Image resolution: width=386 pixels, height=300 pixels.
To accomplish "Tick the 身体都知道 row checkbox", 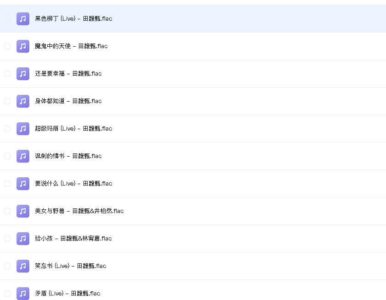I will click(7, 101).
